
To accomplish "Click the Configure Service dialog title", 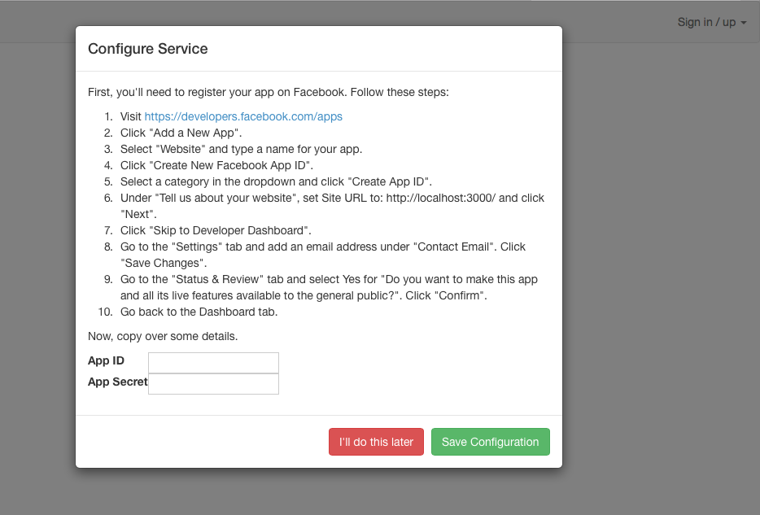I will (148, 49).
